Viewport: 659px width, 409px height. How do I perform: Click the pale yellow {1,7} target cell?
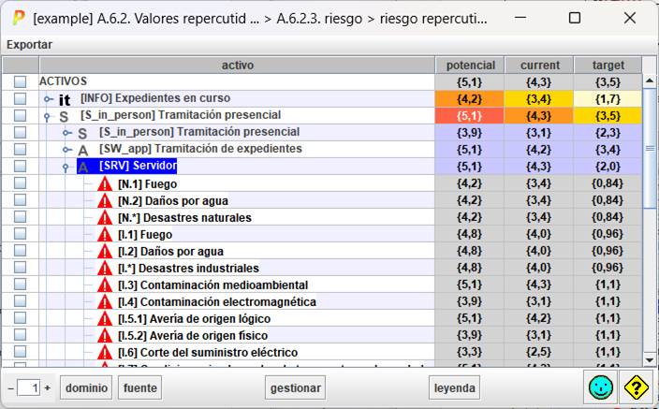click(x=608, y=99)
